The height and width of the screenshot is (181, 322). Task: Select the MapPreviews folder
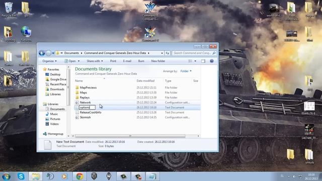point(88,87)
